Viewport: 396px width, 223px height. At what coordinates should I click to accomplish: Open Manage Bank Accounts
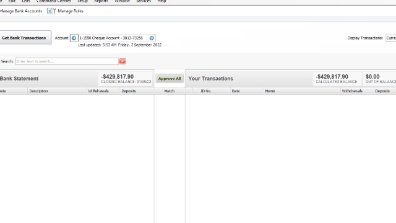coord(21,11)
